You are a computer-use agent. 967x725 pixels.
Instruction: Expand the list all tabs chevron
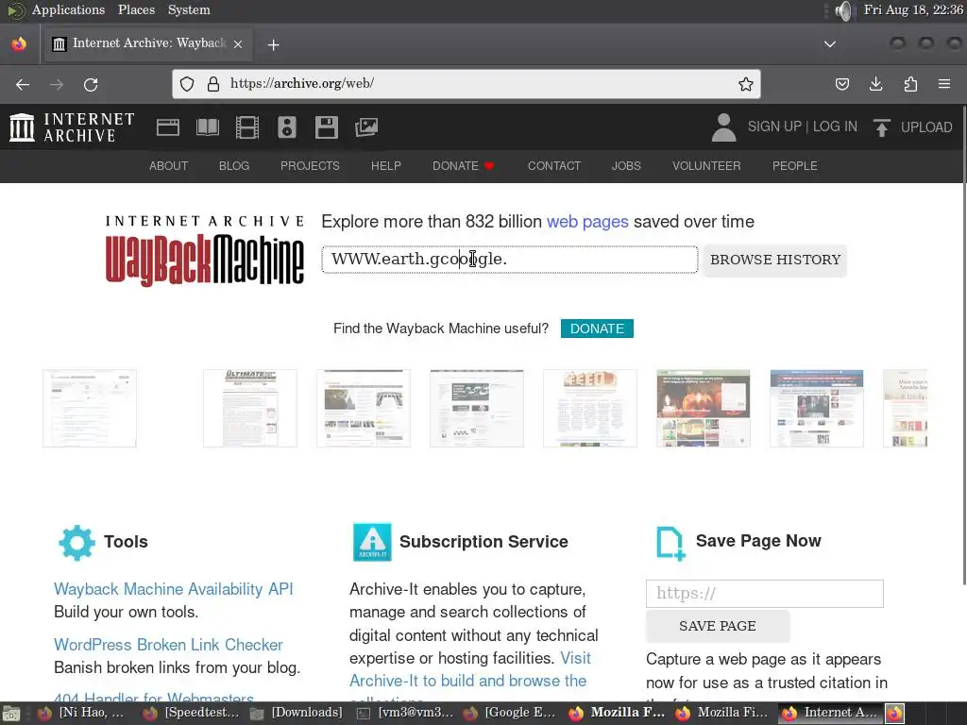tap(830, 43)
